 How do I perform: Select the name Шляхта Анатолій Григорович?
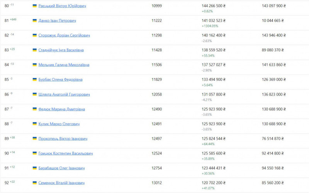tap(64, 95)
